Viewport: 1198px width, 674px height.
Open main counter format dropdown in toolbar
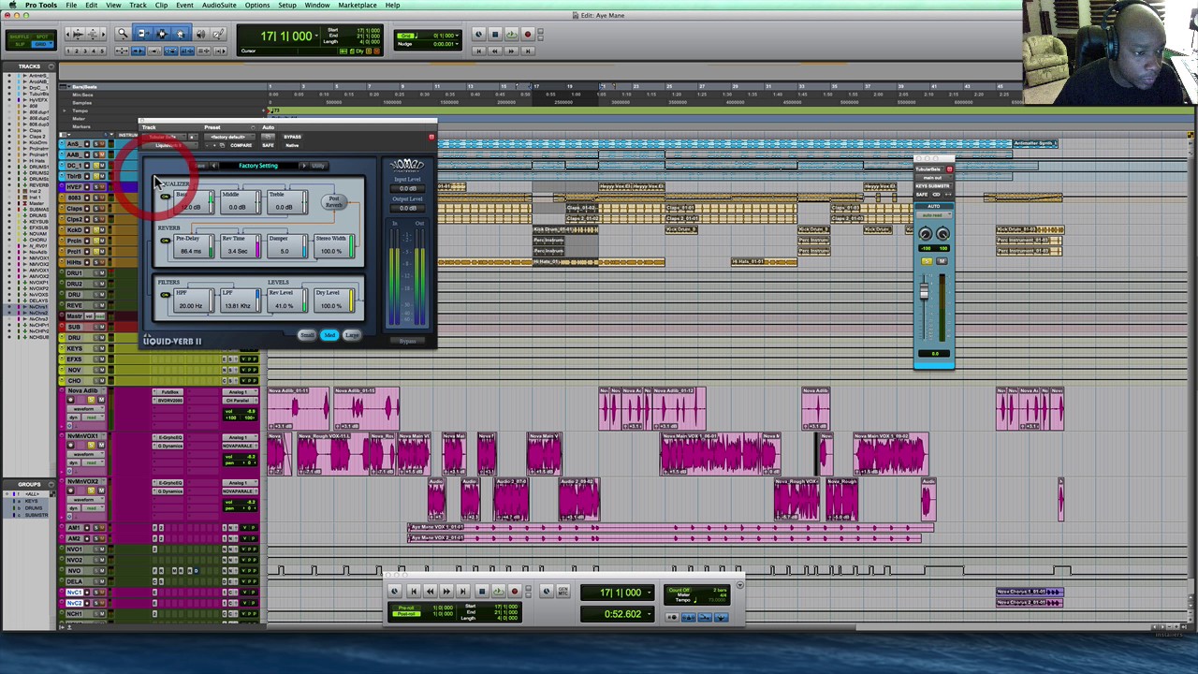click(316, 36)
